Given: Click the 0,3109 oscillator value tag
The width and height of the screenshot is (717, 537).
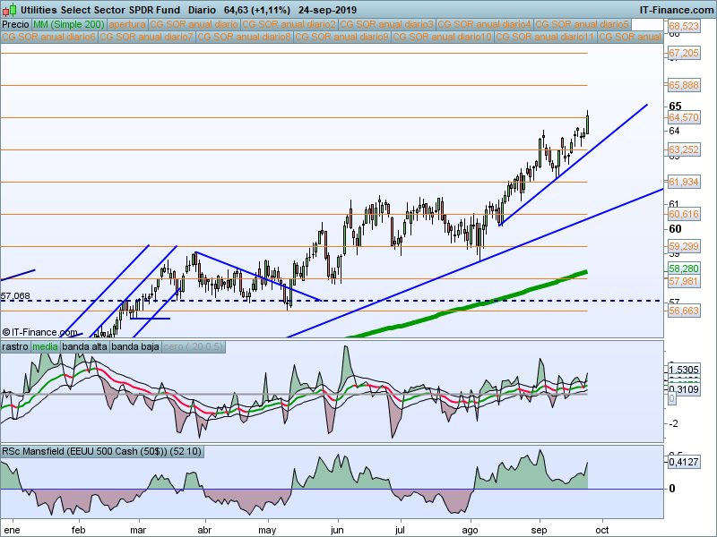Looking at the screenshot, I should pyautogui.click(x=684, y=389).
